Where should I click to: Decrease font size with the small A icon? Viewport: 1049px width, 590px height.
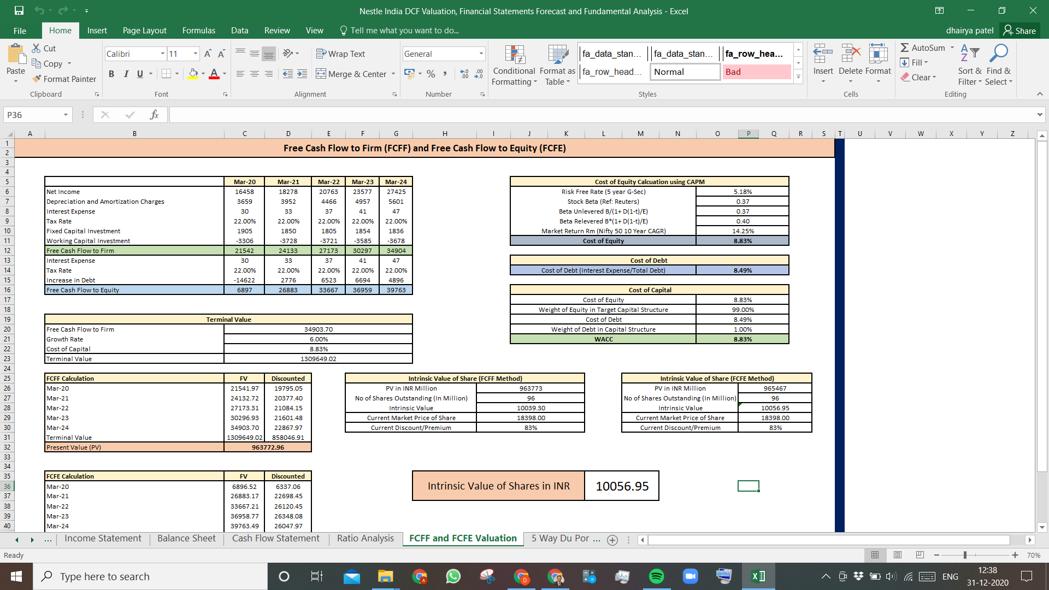(221, 54)
